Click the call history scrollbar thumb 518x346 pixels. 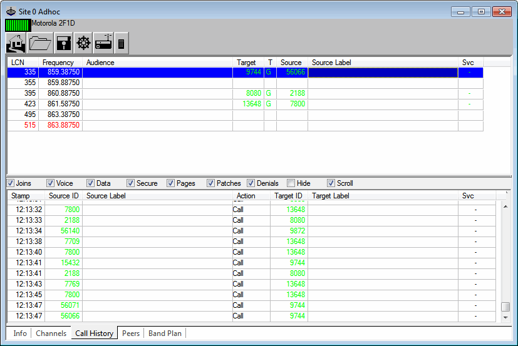click(x=505, y=307)
